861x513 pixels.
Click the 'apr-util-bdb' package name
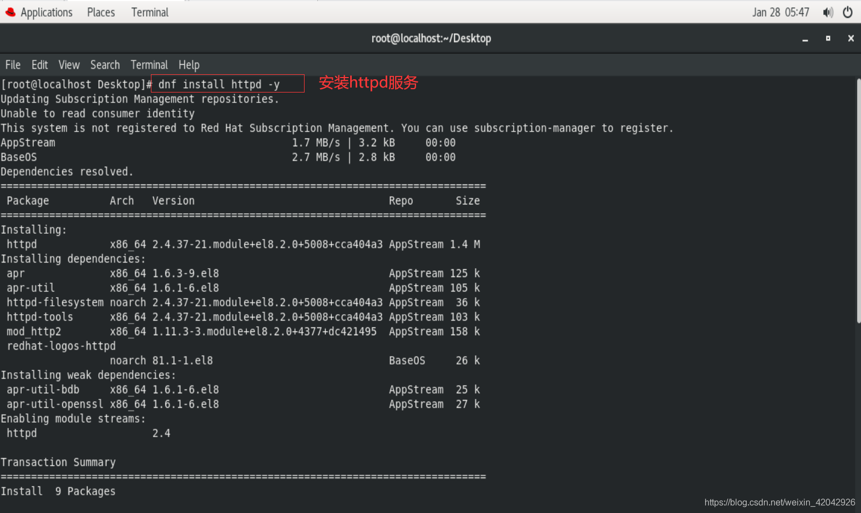click(43, 390)
